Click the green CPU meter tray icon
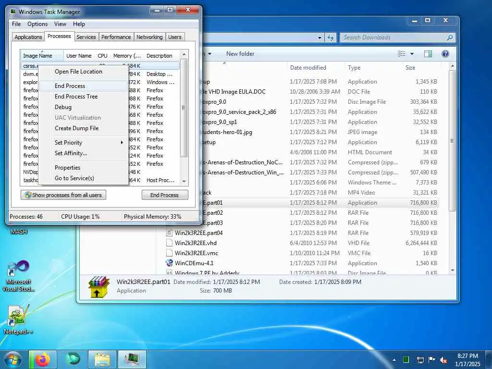Screen dimensions: 492x369 pyautogui.click(x=406, y=359)
